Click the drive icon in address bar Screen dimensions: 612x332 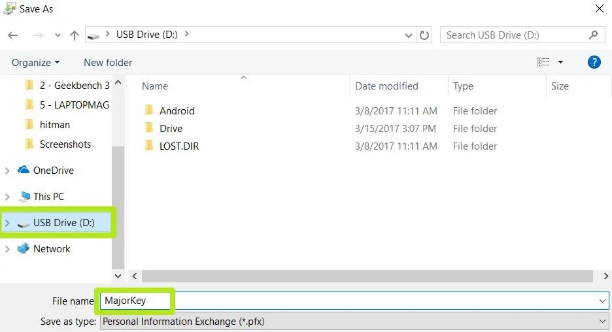pyautogui.click(x=93, y=37)
